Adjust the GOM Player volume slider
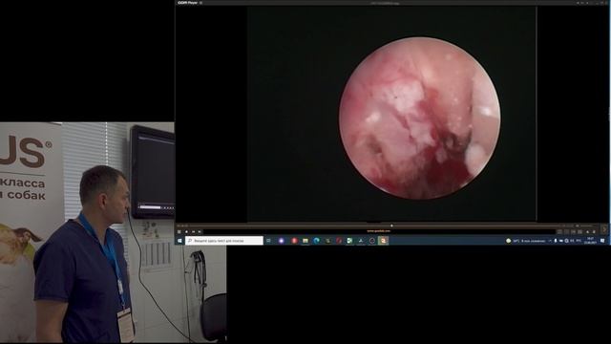The height and width of the screenshot is (344, 611). pyautogui.click(x=588, y=226)
